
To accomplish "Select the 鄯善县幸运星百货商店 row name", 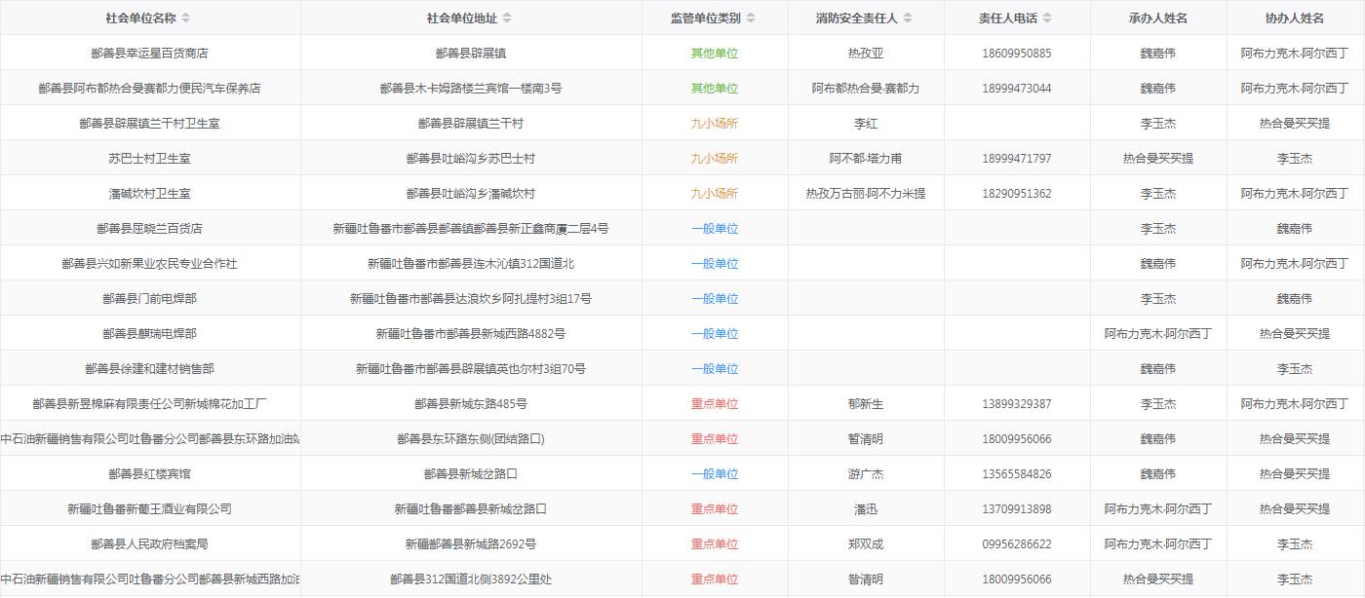I will click(149, 54).
